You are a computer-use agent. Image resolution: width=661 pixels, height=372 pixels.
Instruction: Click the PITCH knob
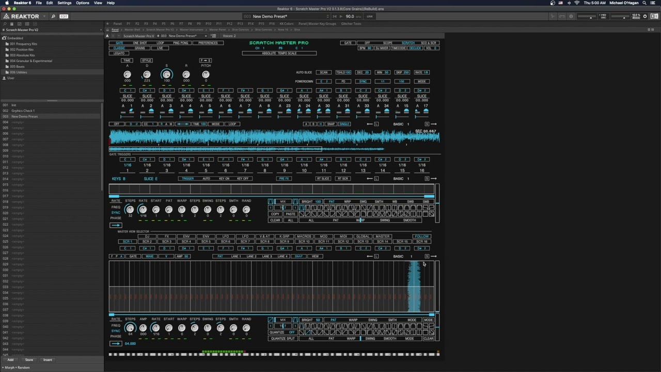[x=206, y=74]
